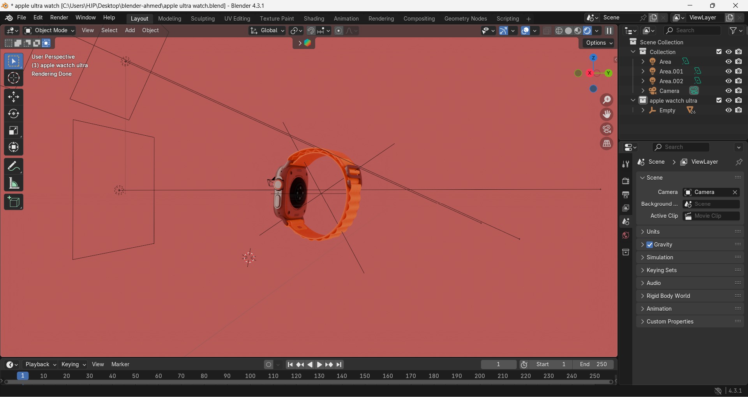Open the Output properties tab

point(626,195)
